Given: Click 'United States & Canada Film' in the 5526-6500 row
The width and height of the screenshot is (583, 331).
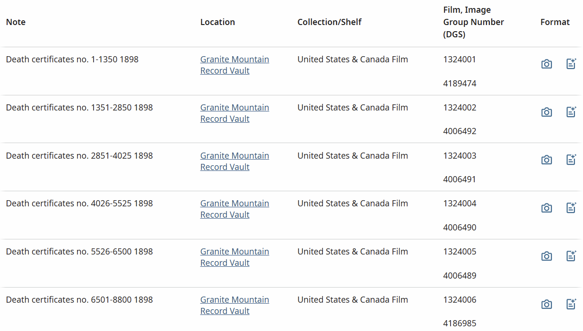Looking at the screenshot, I should 353,252.
